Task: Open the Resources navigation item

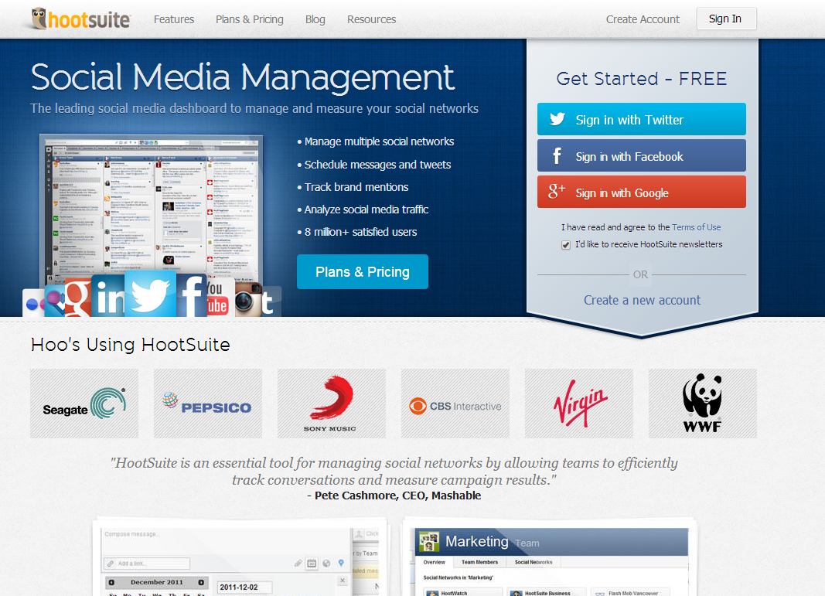Action: [x=371, y=19]
